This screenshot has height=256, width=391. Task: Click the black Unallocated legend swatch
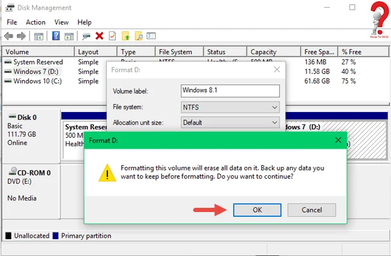click(x=8, y=236)
